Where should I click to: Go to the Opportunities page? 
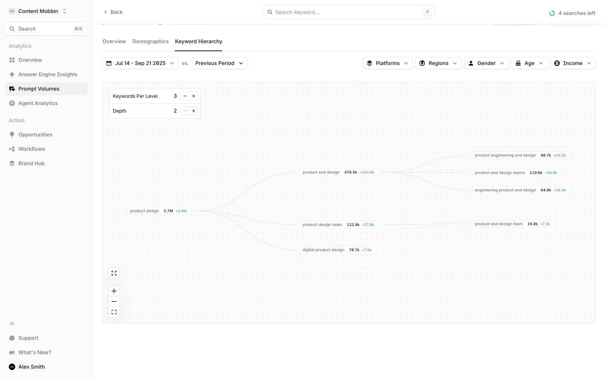pyautogui.click(x=35, y=135)
